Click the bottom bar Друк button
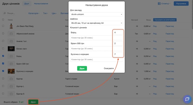 pos(33,102)
